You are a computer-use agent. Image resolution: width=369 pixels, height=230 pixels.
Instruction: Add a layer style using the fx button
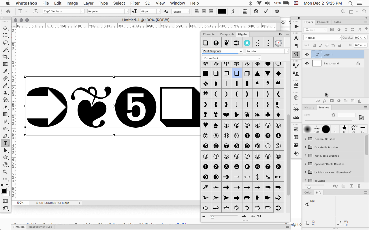click(325, 101)
